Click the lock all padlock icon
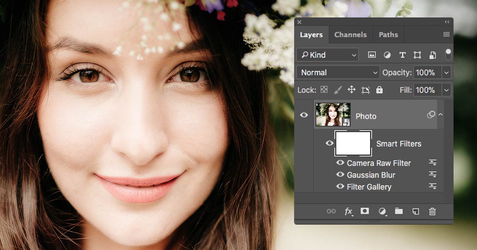477x250 pixels. click(x=379, y=90)
